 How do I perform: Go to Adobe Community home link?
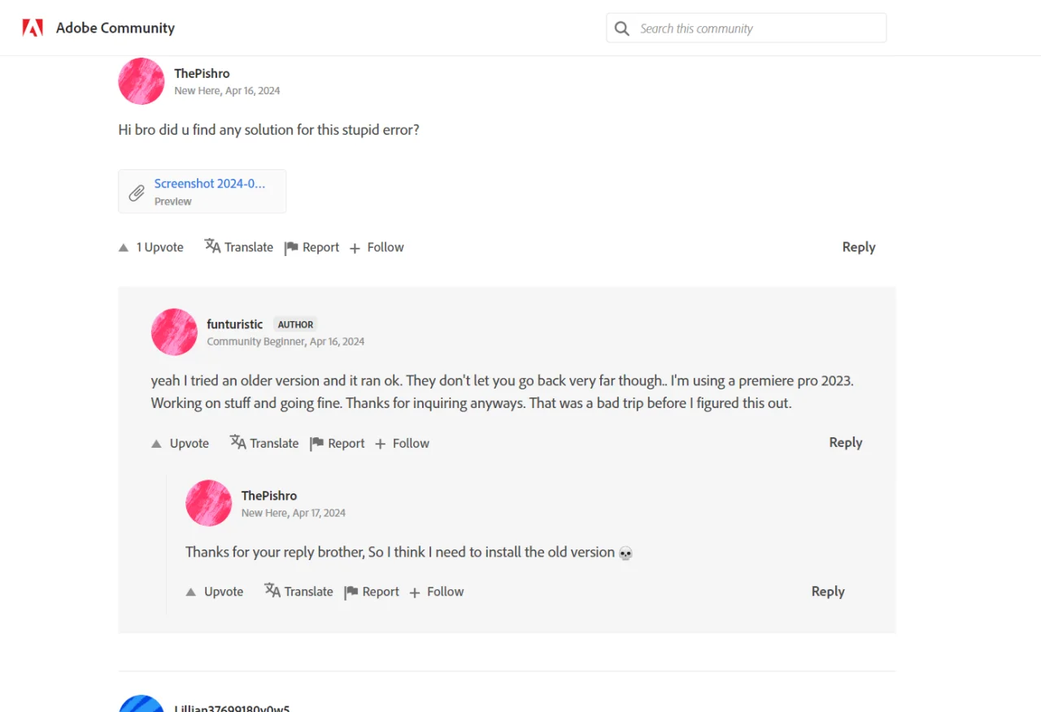tap(115, 28)
